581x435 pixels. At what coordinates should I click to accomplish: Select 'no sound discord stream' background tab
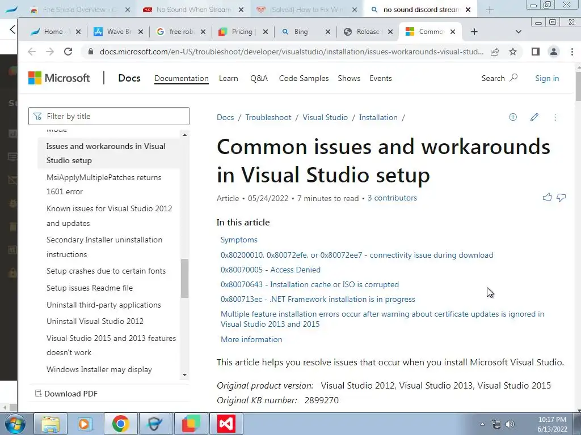coord(420,10)
